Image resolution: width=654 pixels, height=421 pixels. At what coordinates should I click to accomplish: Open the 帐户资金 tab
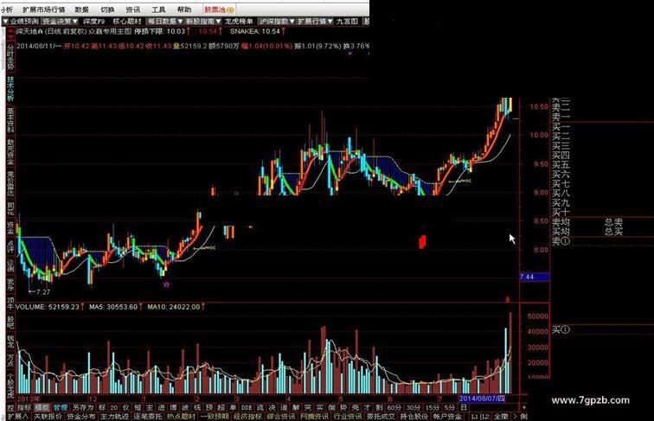pos(447,417)
